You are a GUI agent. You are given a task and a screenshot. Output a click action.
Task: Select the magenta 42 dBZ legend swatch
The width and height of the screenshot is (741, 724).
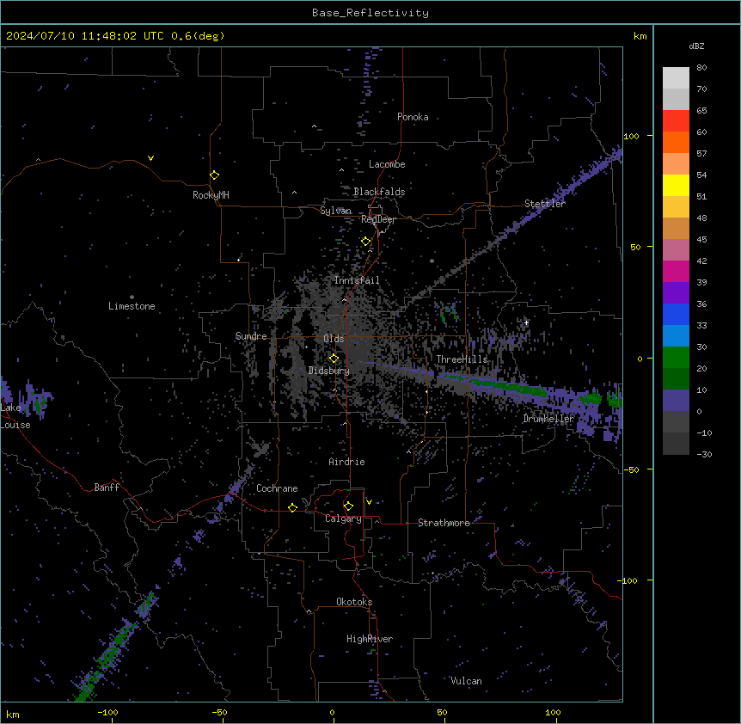tap(676, 271)
